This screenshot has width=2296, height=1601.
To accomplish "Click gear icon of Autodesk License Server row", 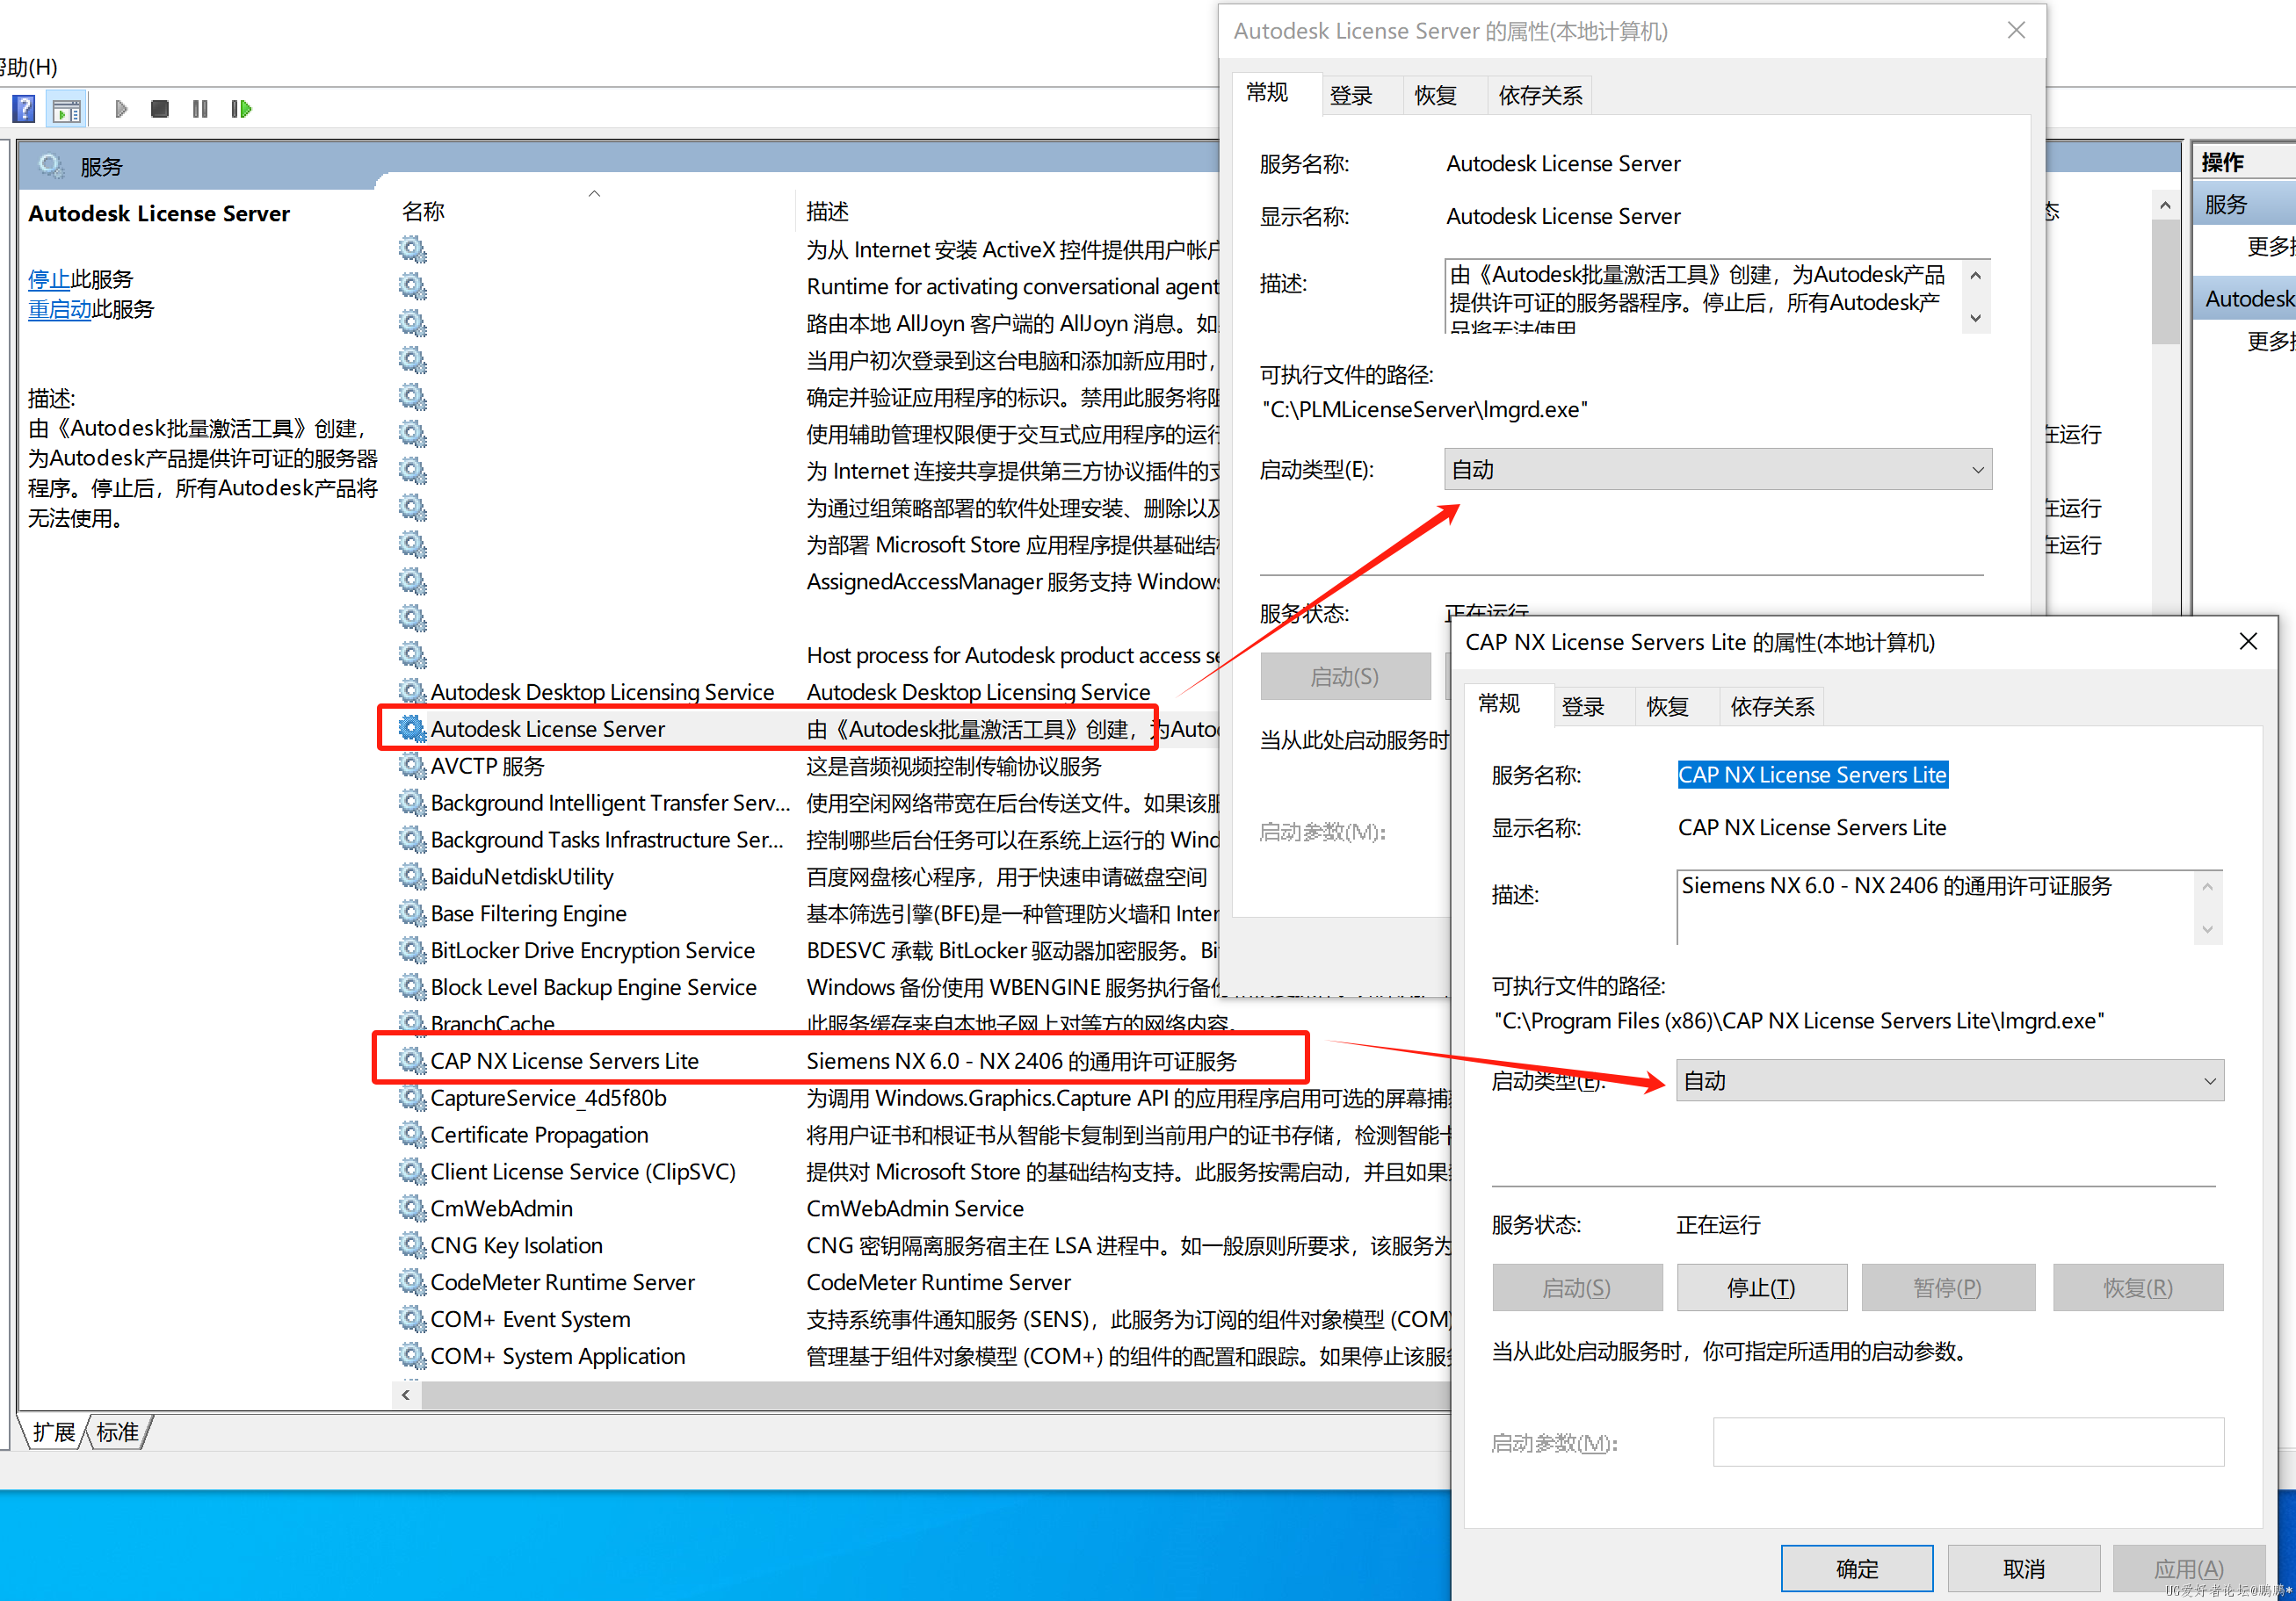I will point(412,729).
